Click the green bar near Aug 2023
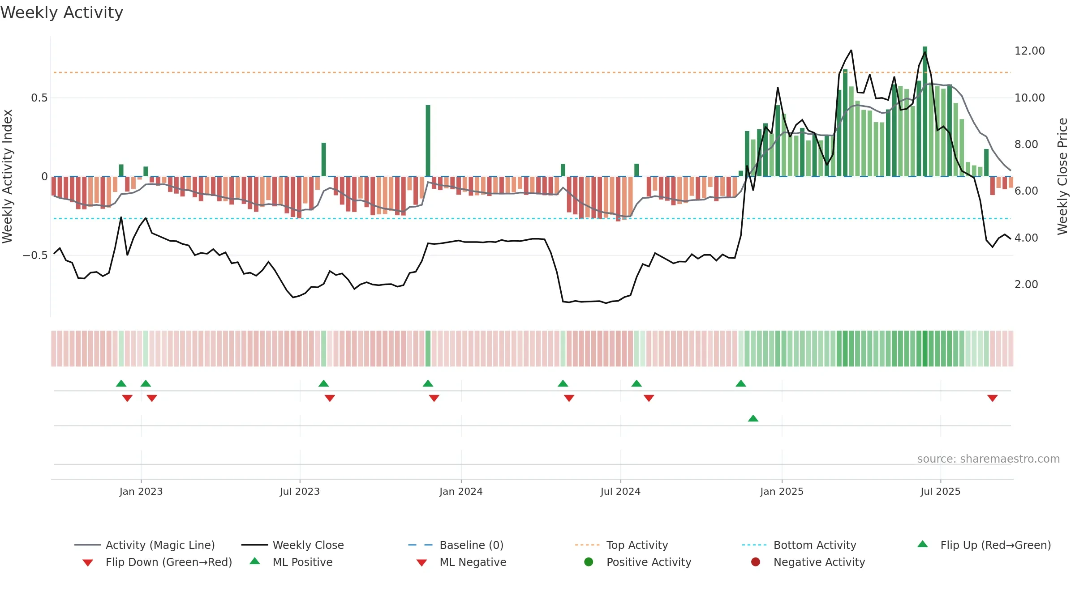Viewport: 1075px width, 604px height. 324,159
